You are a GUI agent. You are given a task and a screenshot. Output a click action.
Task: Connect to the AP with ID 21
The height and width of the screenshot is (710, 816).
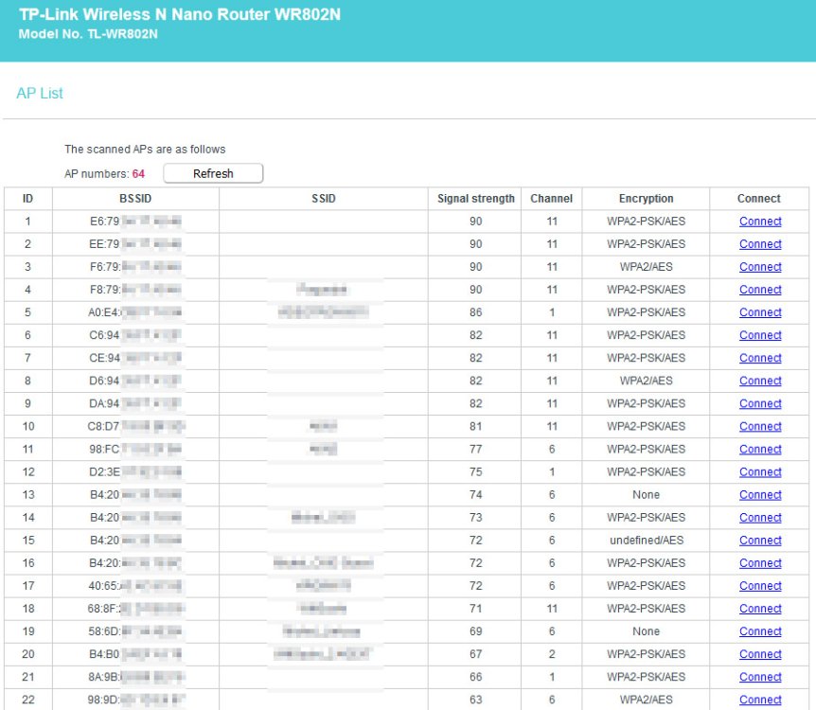(760, 677)
